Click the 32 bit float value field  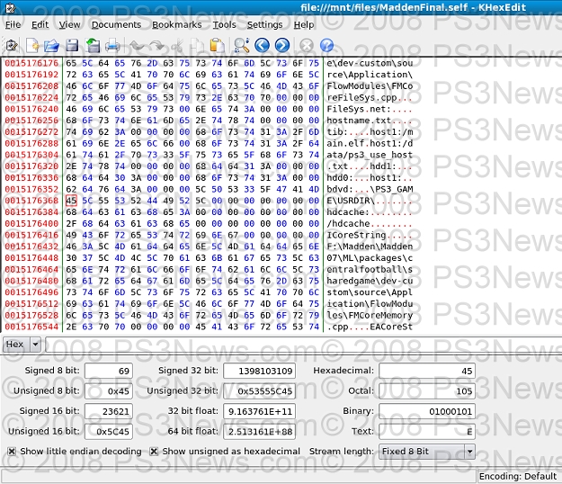pos(260,411)
